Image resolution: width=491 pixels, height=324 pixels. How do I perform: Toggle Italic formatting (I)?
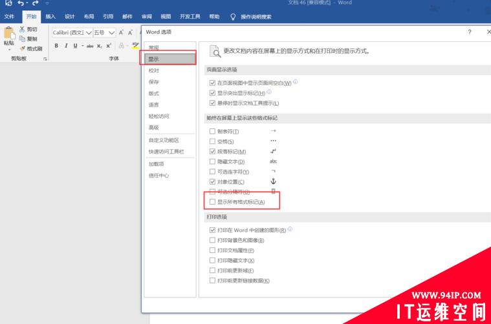coord(66,46)
